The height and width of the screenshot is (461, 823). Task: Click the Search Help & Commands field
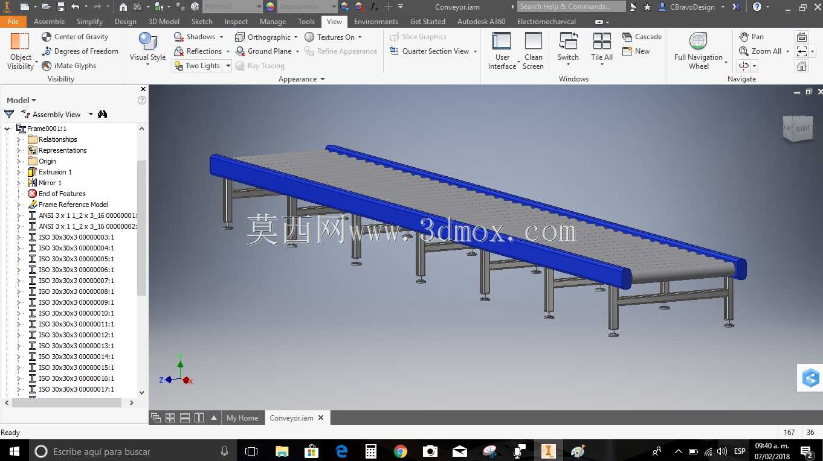572,7
